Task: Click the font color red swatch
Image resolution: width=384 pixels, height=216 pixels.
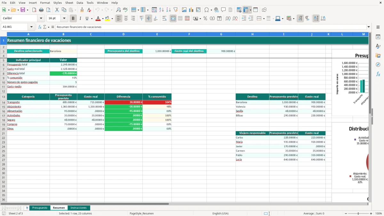Action: [x=98, y=19]
